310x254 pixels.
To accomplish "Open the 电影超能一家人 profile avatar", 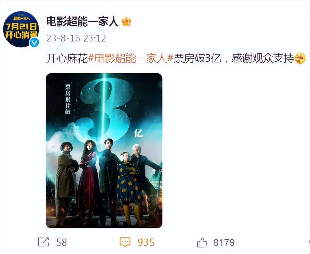I will click(21, 29).
